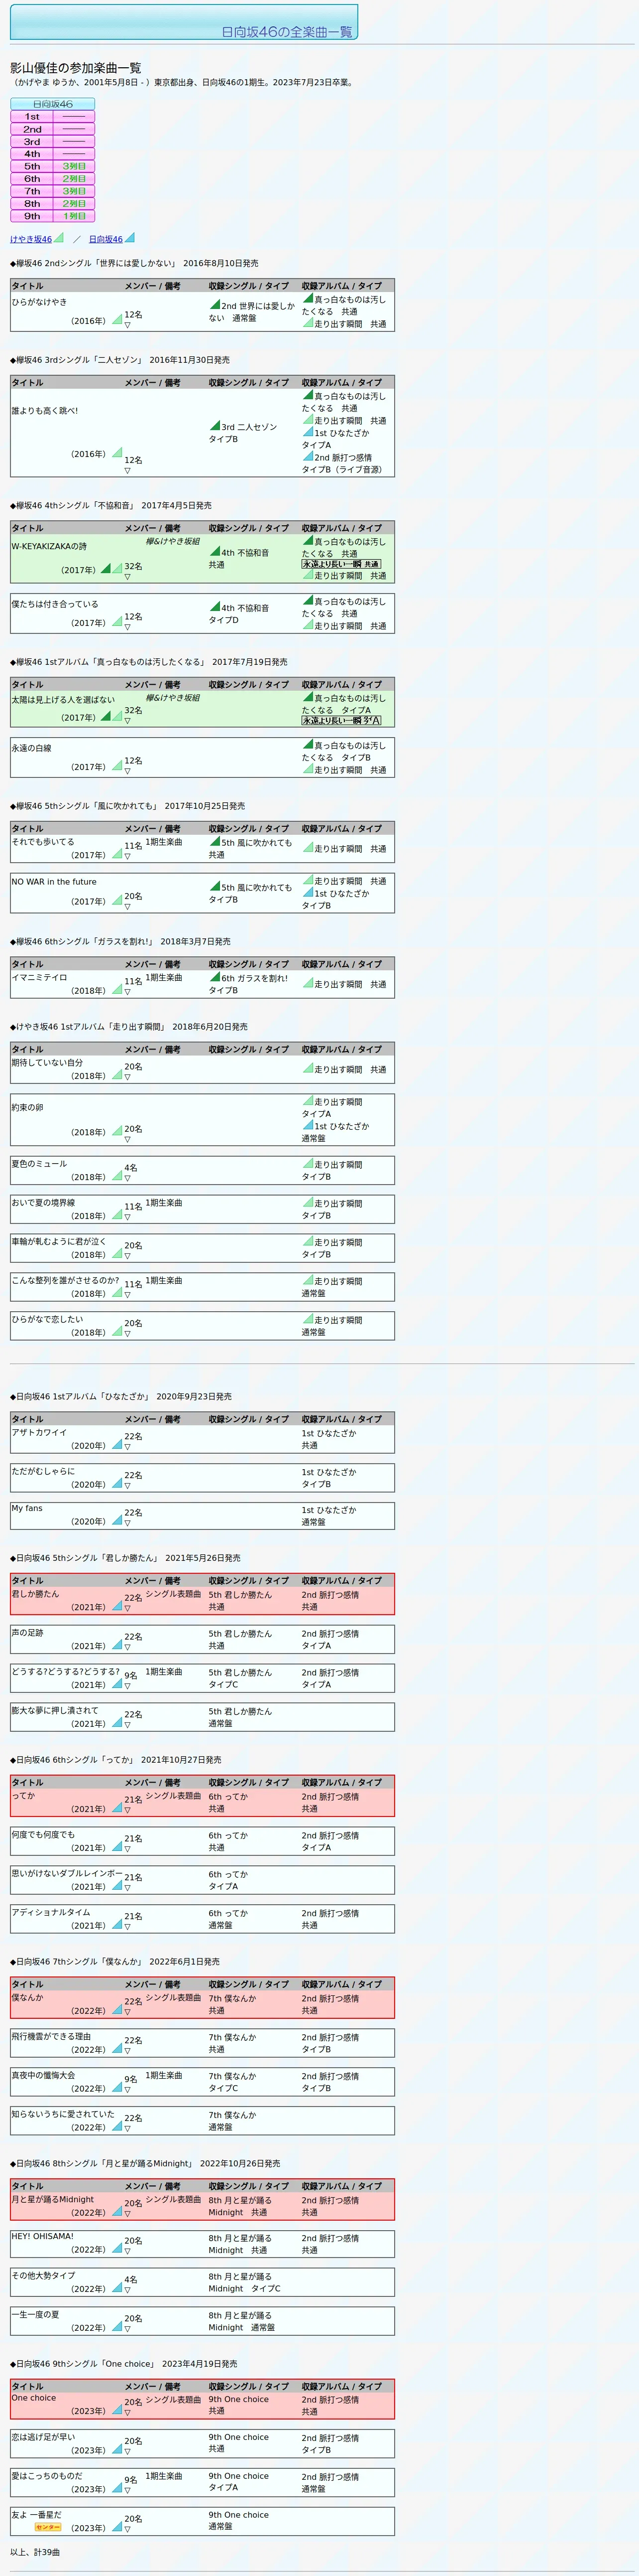Click the blue triangle before 1st ひなたざか in 約束の卵 row

click(x=309, y=1125)
